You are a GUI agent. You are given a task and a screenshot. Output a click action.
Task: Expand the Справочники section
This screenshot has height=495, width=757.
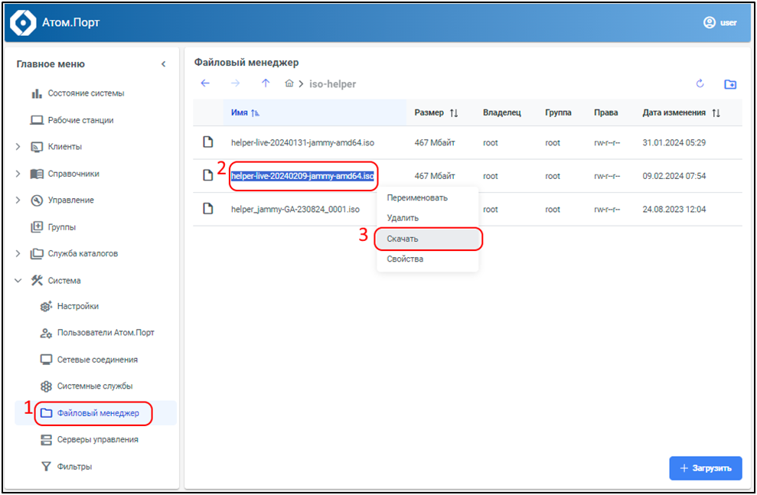[x=18, y=174]
